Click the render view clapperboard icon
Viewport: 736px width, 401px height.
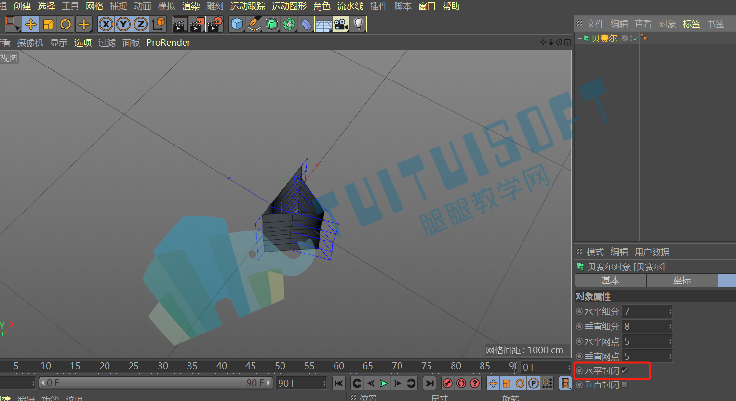point(180,24)
